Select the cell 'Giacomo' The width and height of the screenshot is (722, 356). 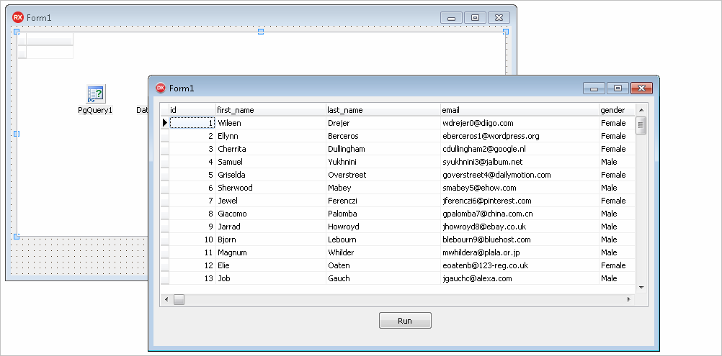(x=271, y=214)
